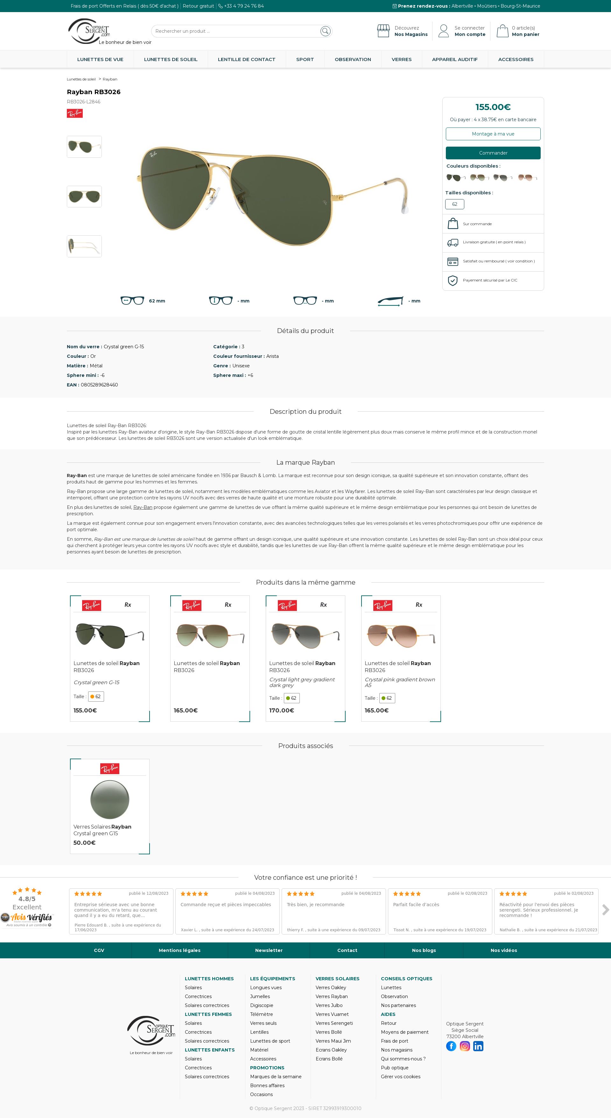Screen dimensions: 611x1118
Task: Open Verres Oakley footer link
Action: tap(331, 987)
